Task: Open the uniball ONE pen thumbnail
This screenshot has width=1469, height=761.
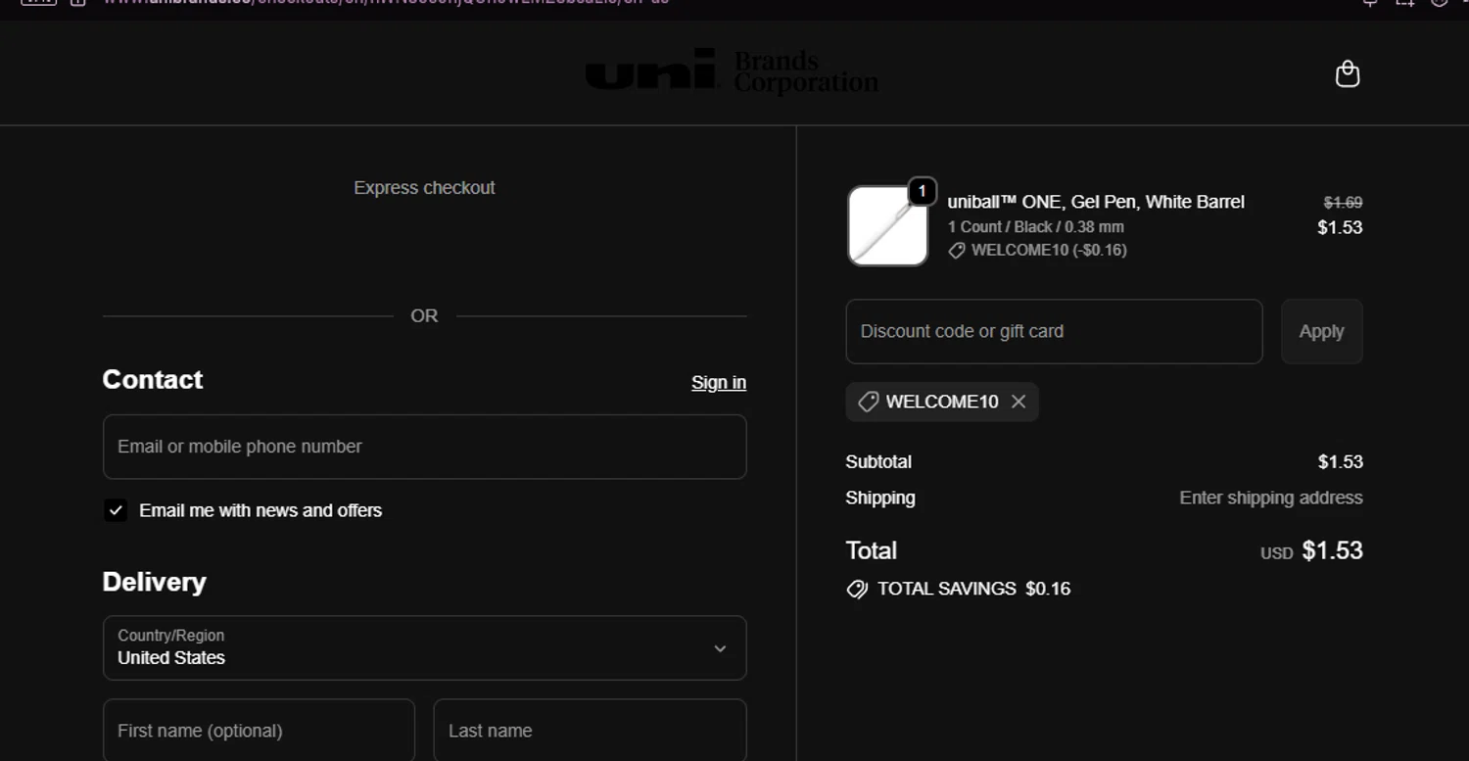Action: pyautogui.click(x=887, y=226)
